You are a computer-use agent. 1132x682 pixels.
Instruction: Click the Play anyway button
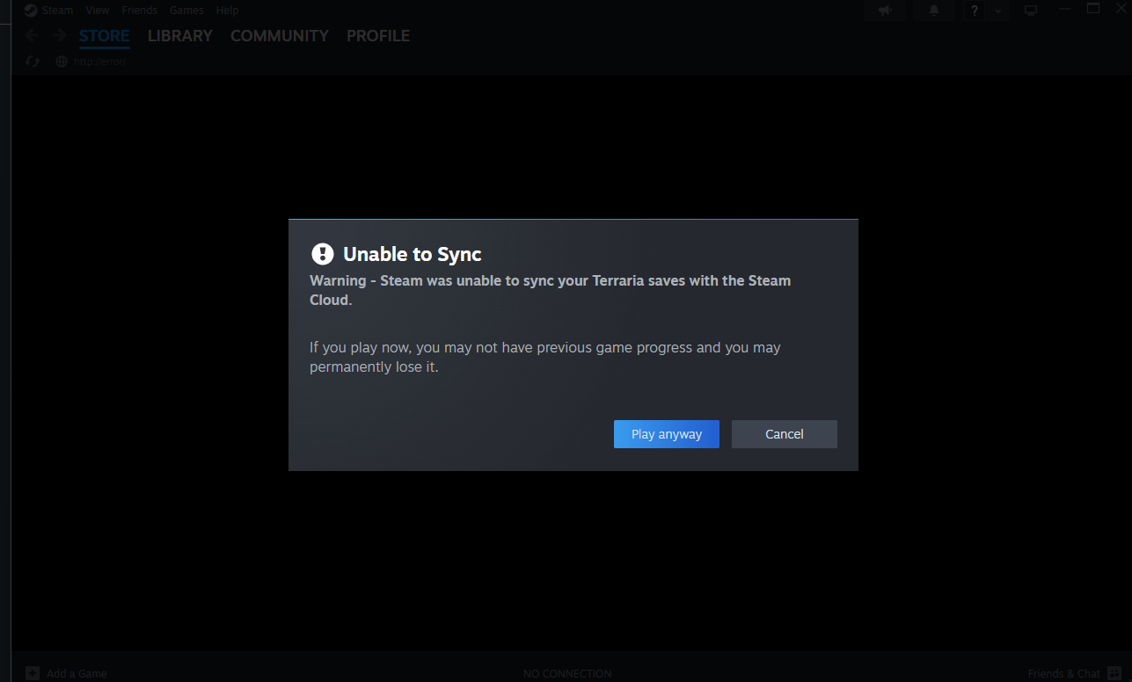click(x=666, y=434)
